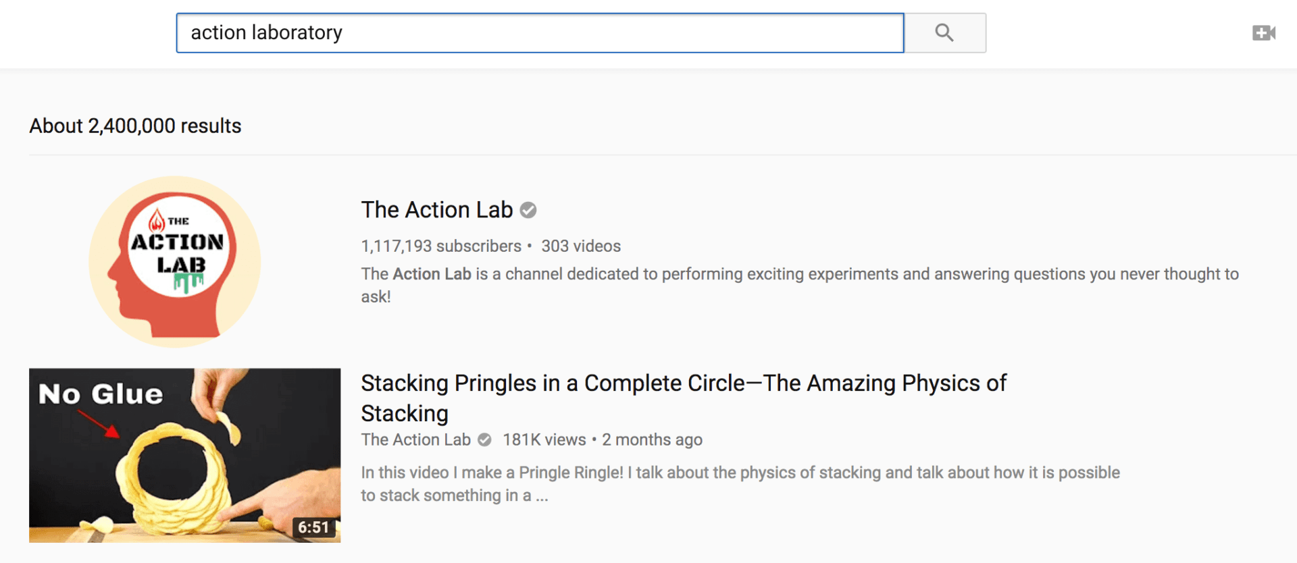Click the 181K views text
Image resolution: width=1297 pixels, height=563 pixels.
[x=544, y=440]
